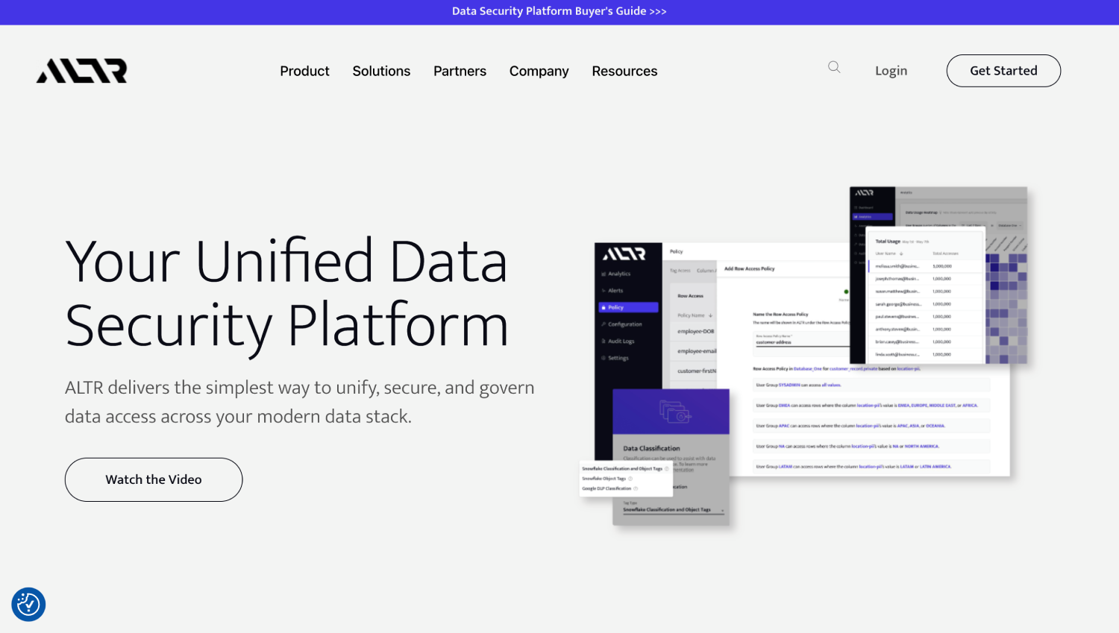Click the Get Started button
Image resolution: width=1119 pixels, height=633 pixels.
point(1003,71)
